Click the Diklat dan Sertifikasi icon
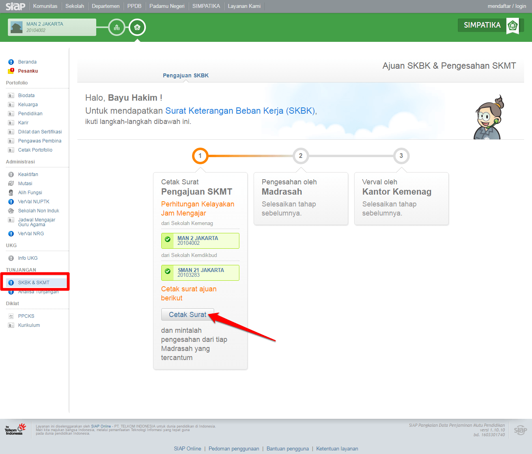 click(11, 132)
